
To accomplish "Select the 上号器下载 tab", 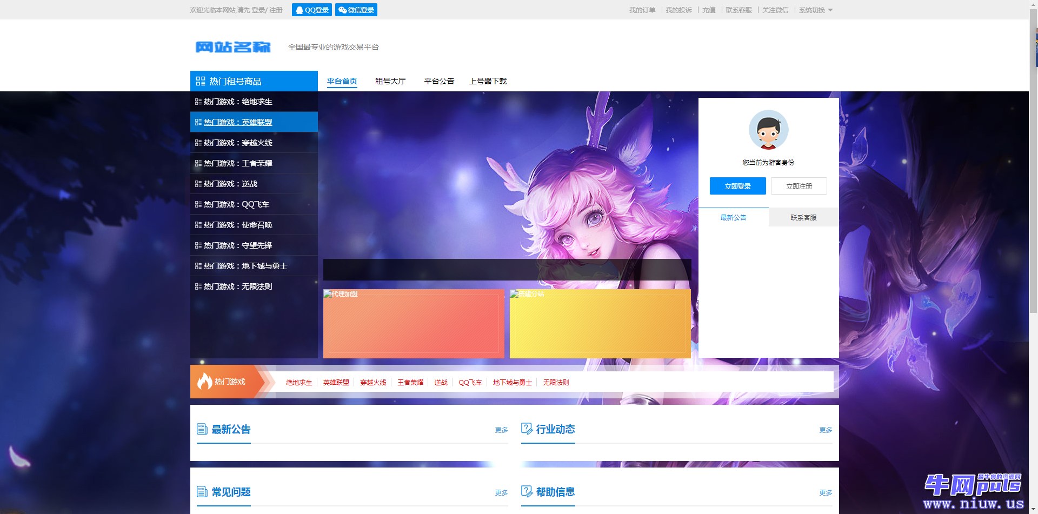I will point(488,81).
